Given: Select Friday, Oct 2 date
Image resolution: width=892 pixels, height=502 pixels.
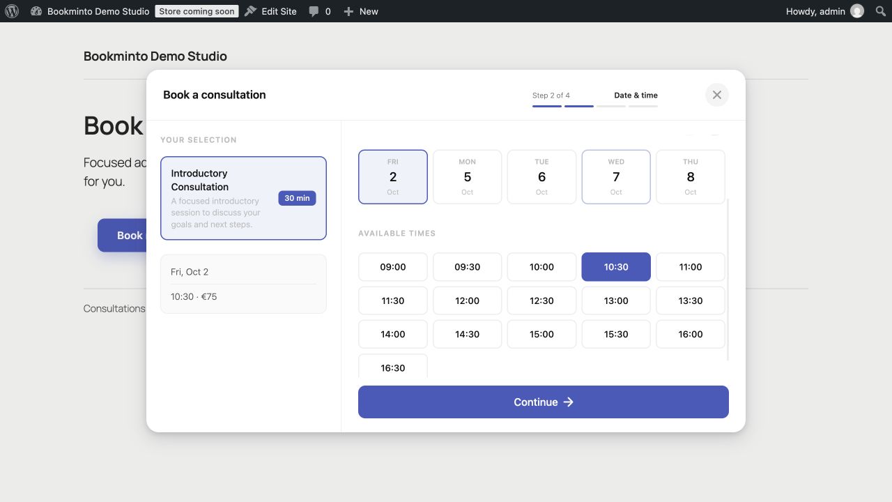Looking at the screenshot, I should click(393, 177).
